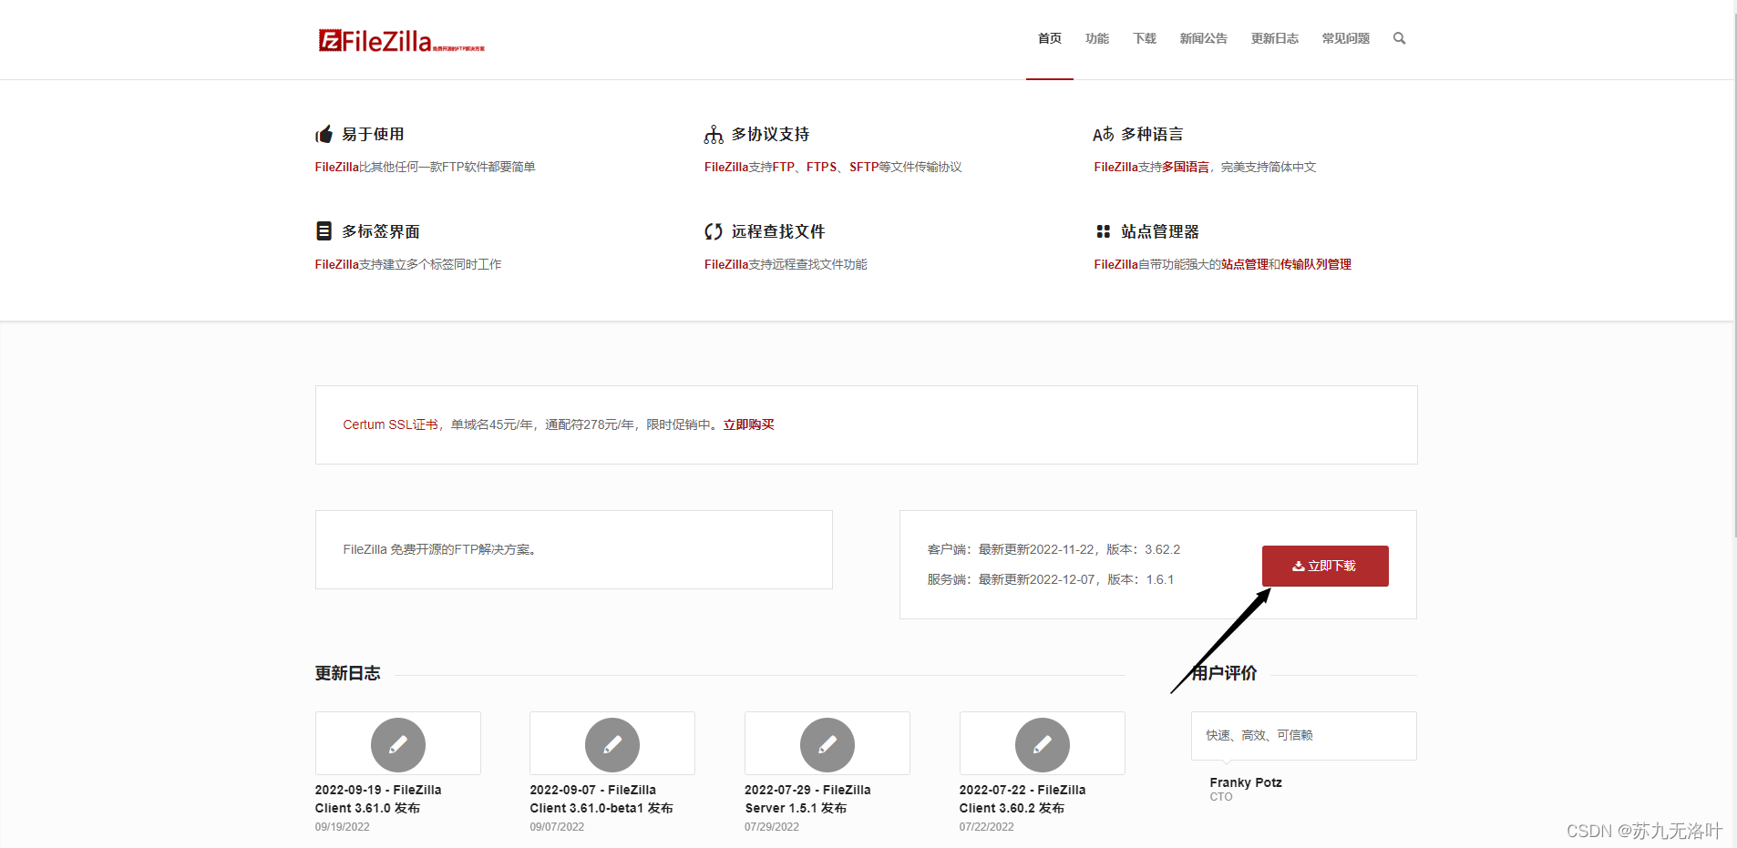Open the 2022-09-07 Client 3.61.0-beta1 发布 post title
Viewport: 1737px width, 848px height.
click(601, 799)
